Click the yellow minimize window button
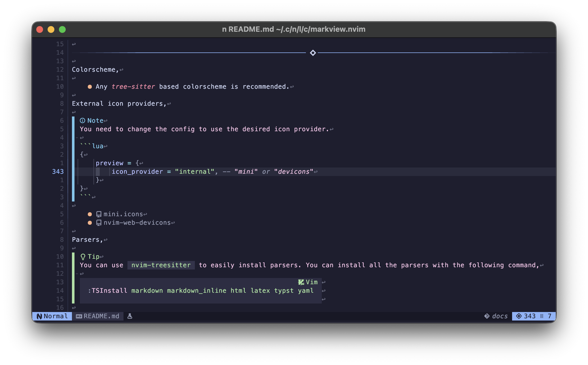588x365 pixels. [x=51, y=29]
